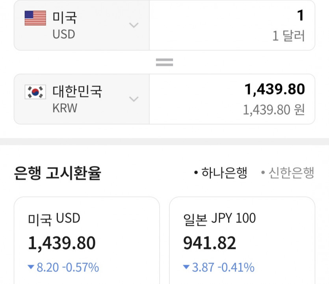Click the USD down-arrow change indicator
Screen dimensions: 329x284
[31, 268]
